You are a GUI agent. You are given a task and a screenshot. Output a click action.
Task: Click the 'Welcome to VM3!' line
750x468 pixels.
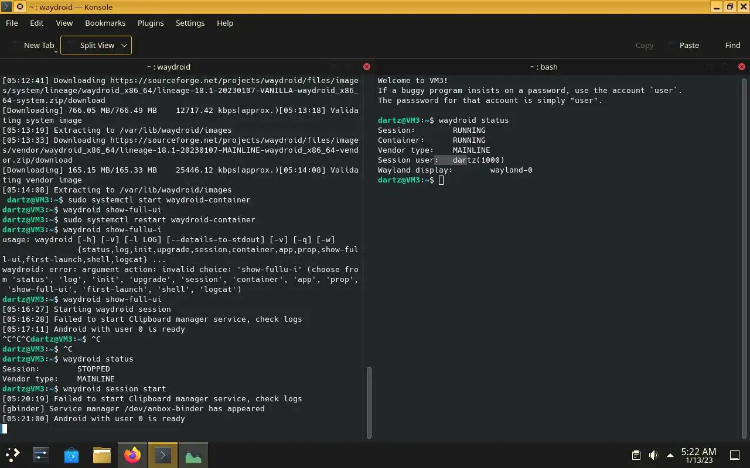412,80
